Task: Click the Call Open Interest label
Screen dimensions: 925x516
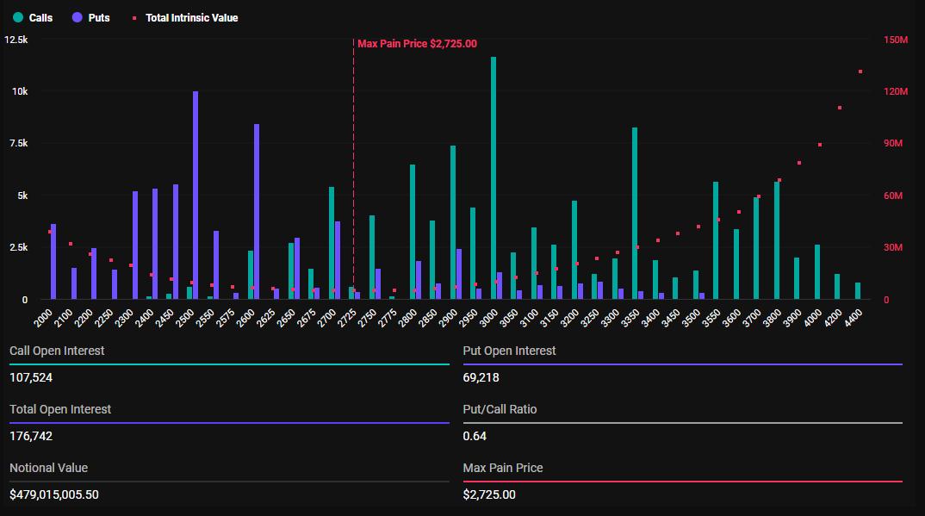Action: point(57,351)
